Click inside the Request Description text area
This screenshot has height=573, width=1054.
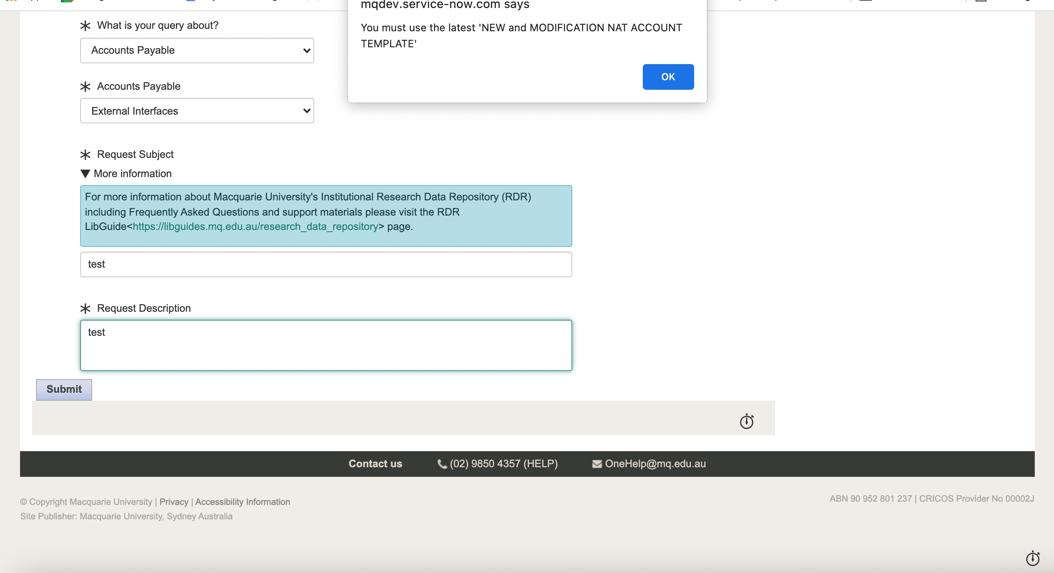click(x=325, y=345)
